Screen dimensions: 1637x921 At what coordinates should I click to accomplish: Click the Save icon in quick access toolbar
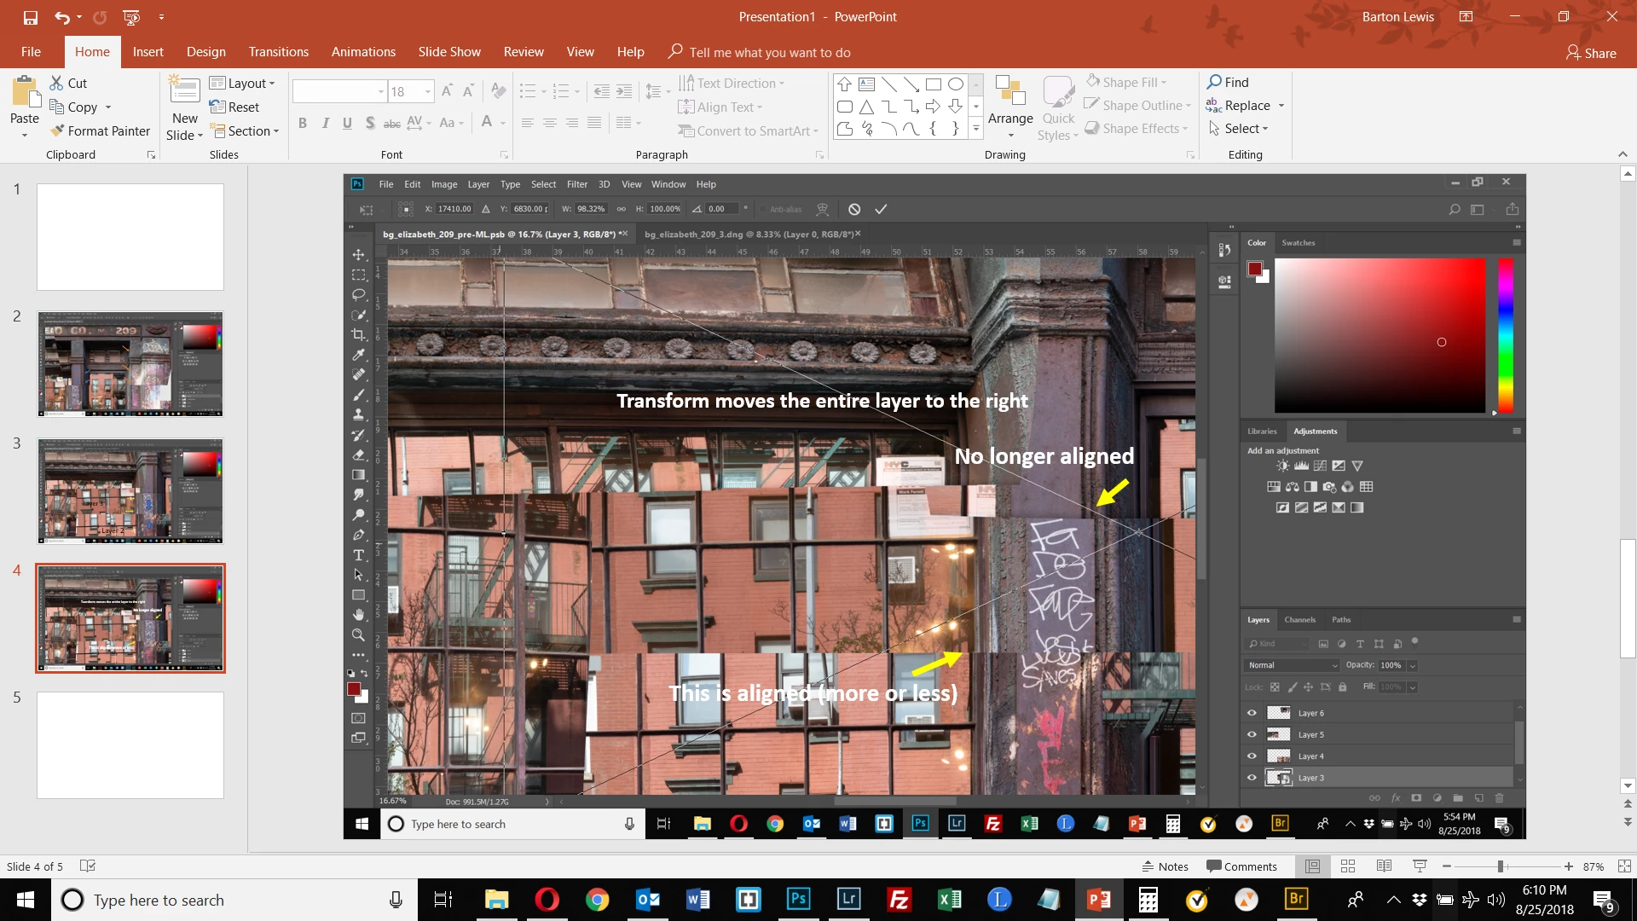(x=30, y=17)
